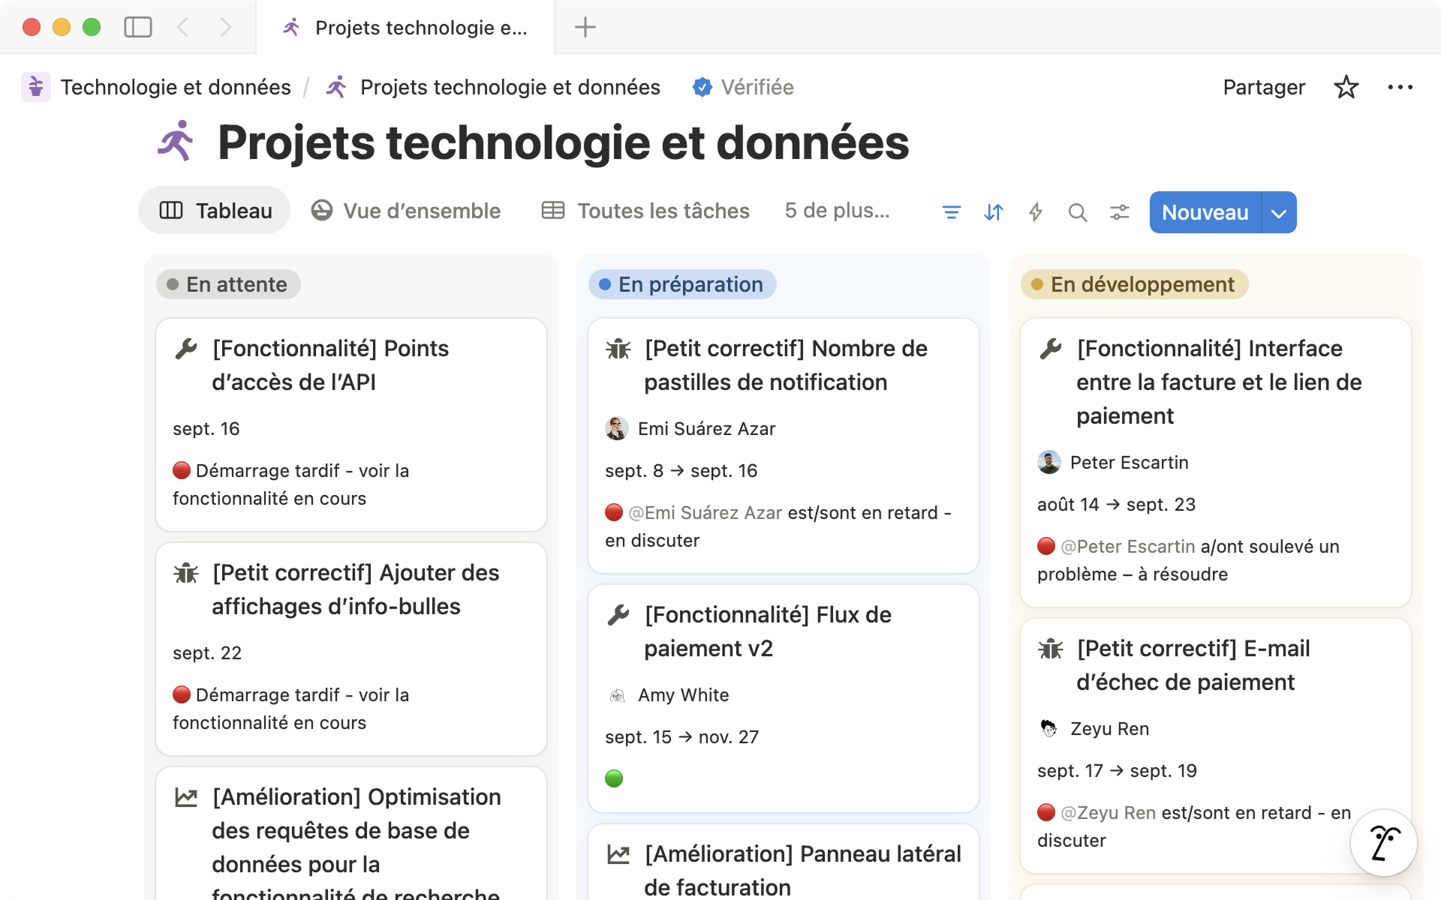Toggle the sidebar with the panel icon

point(138,27)
